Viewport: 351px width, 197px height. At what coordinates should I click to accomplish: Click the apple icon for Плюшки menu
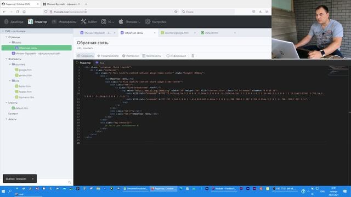pos(121,22)
